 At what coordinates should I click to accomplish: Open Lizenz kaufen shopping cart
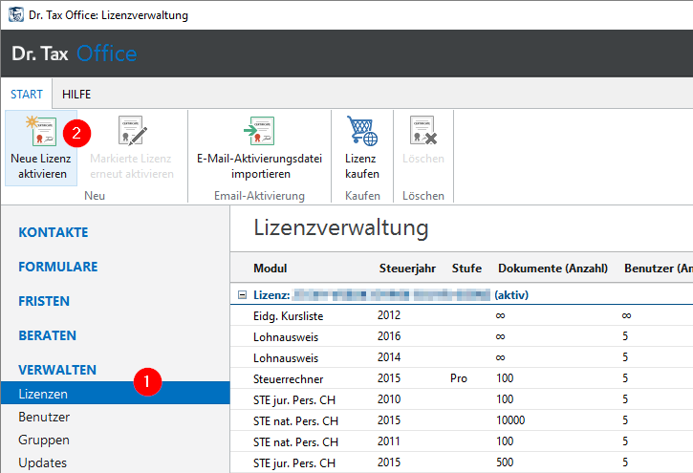[362, 131]
